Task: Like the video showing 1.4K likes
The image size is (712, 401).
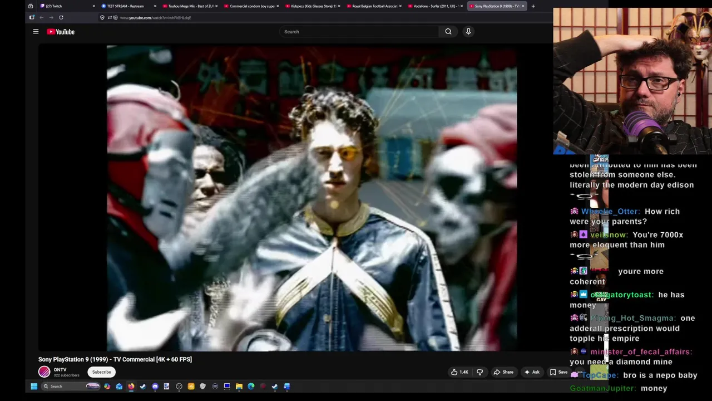Action: tap(459, 372)
